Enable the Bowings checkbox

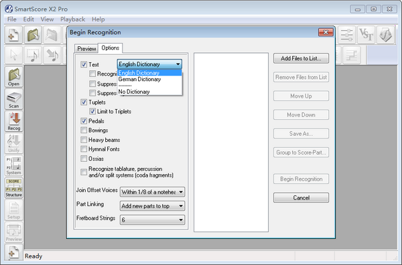pos(84,130)
